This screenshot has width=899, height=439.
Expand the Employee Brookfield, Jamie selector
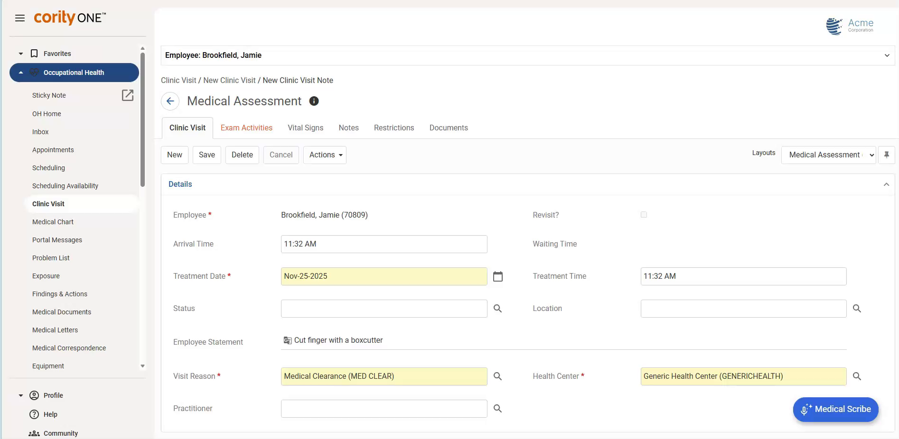887,55
